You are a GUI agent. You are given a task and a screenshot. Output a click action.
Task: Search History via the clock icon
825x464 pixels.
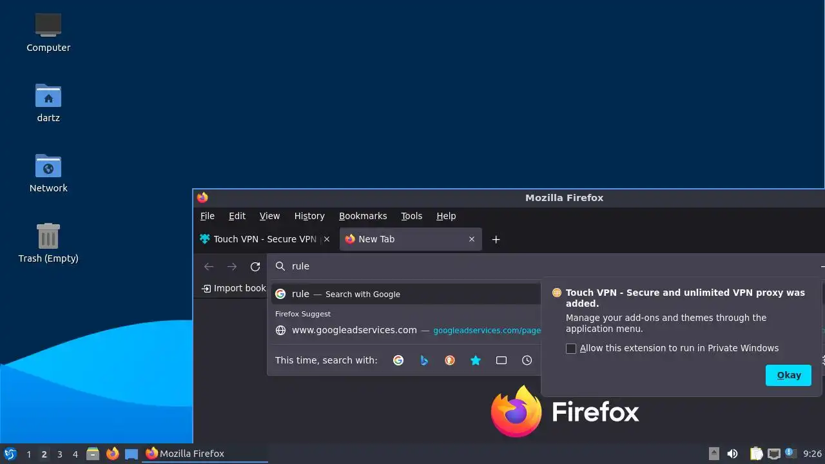pos(527,360)
